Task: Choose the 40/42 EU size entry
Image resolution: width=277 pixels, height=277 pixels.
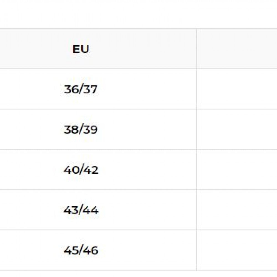Action: 81,170
